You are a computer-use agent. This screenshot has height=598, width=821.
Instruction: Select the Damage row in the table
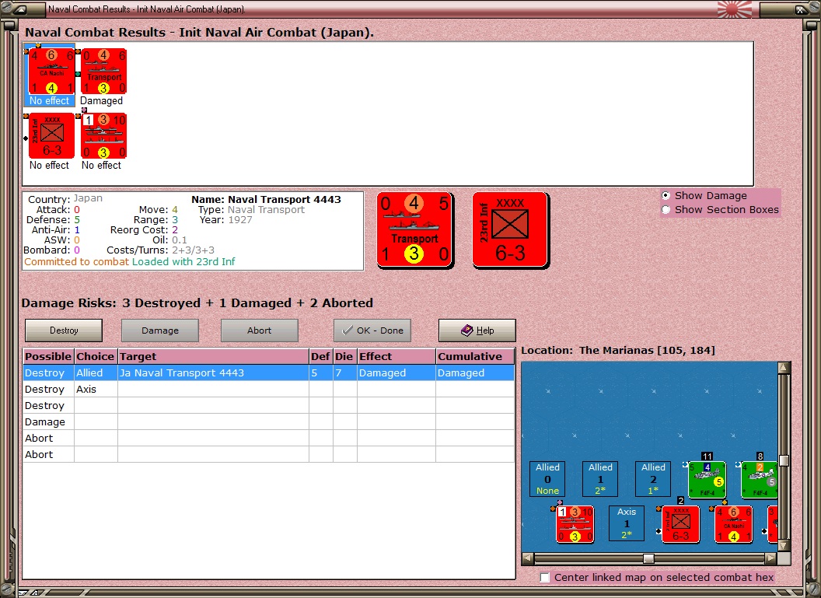tap(268, 421)
